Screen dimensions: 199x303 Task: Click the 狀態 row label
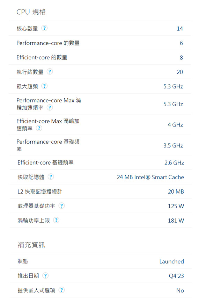(x=23, y=261)
